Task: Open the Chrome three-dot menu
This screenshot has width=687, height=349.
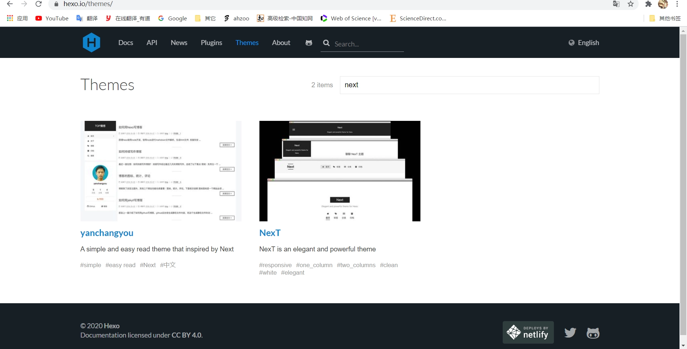Action: [677, 4]
